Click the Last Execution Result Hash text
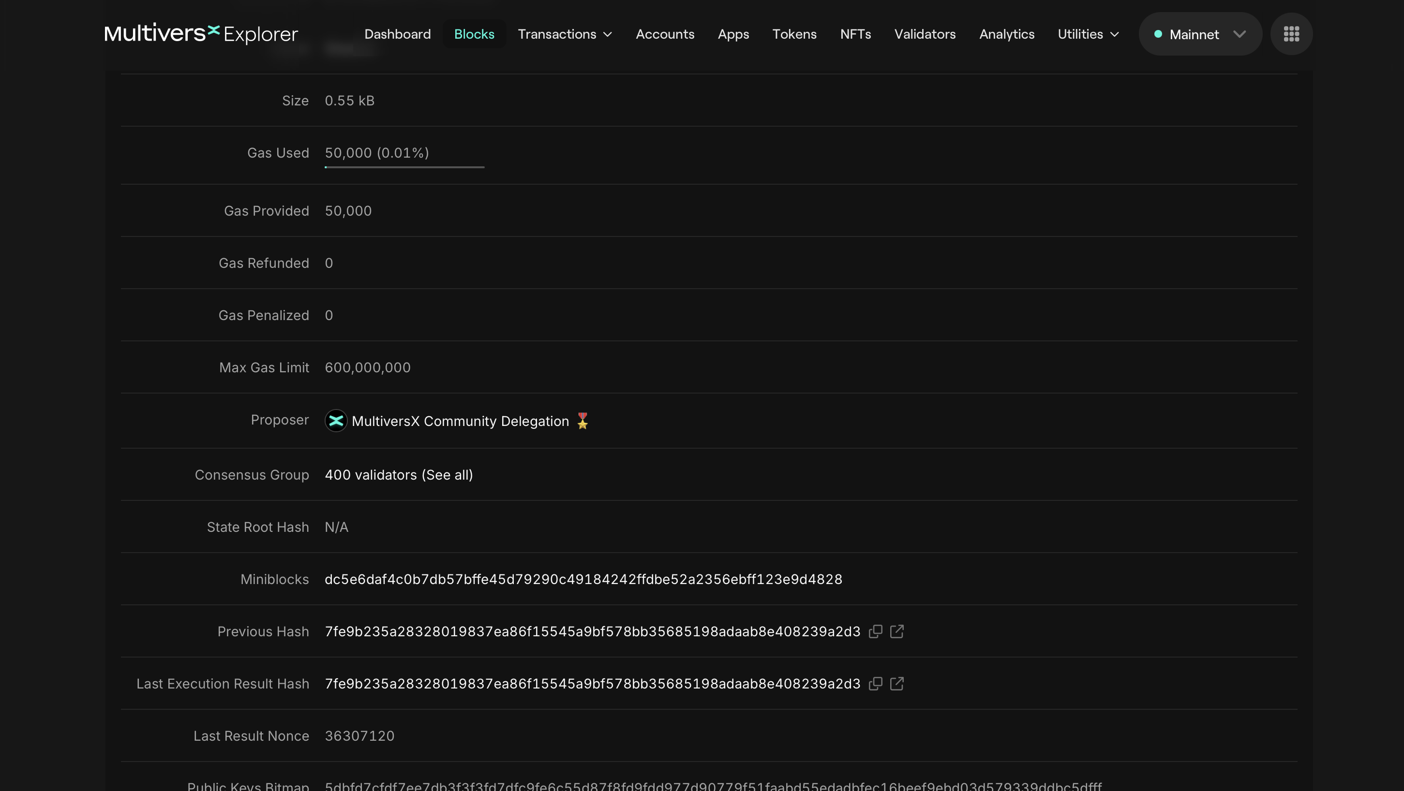 (593, 684)
